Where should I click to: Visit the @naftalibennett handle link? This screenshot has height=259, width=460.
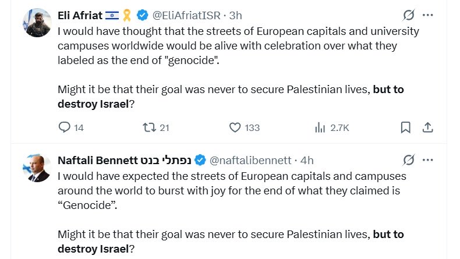[x=250, y=160]
